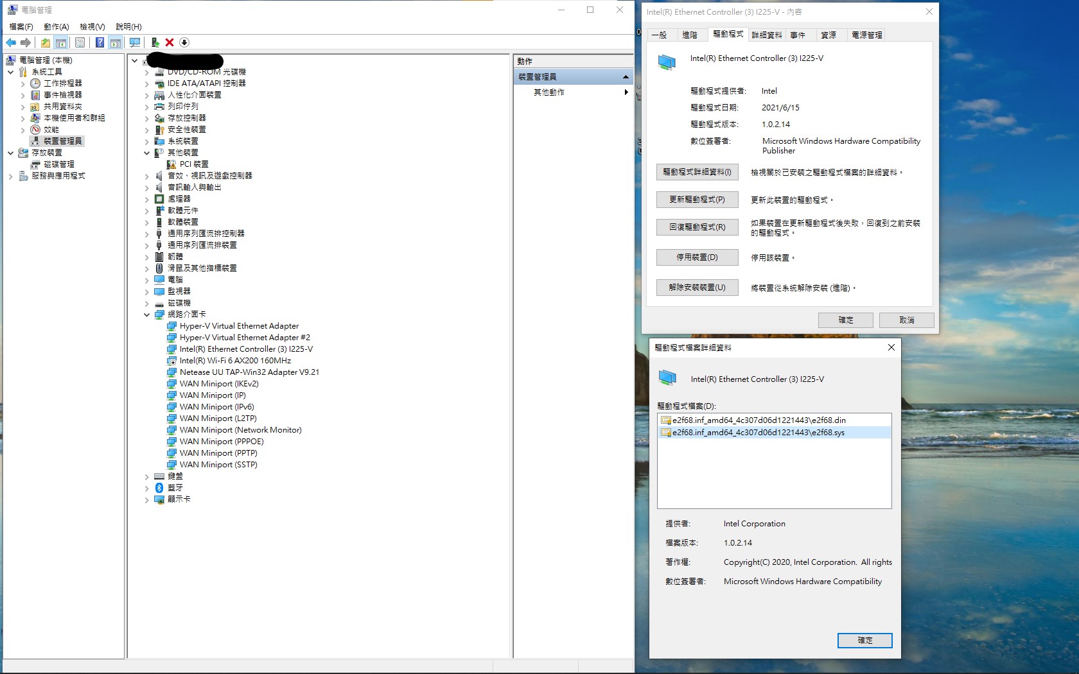Click Scan for hardware changes monitor icon
The image size is (1079, 674).
point(134,42)
